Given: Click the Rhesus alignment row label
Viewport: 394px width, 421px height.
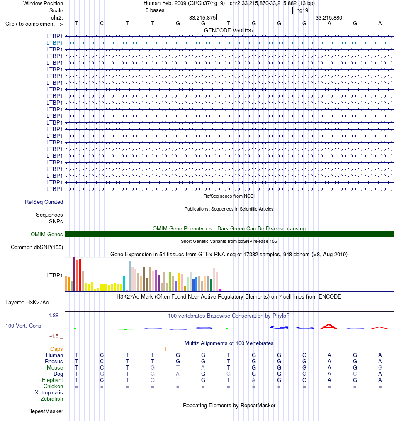Looking at the screenshot, I should click(x=54, y=361).
